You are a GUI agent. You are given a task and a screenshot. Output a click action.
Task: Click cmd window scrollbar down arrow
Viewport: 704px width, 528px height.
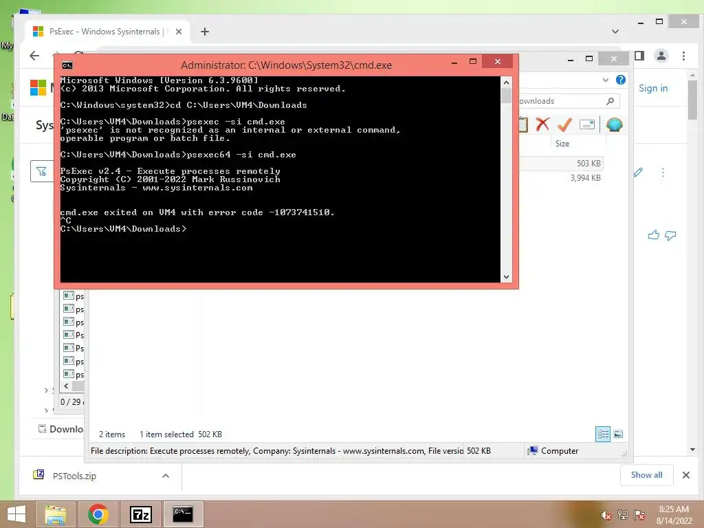tap(506, 277)
